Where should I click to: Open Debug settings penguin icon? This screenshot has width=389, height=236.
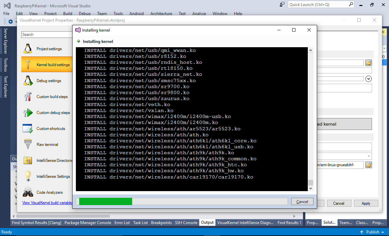(28, 80)
